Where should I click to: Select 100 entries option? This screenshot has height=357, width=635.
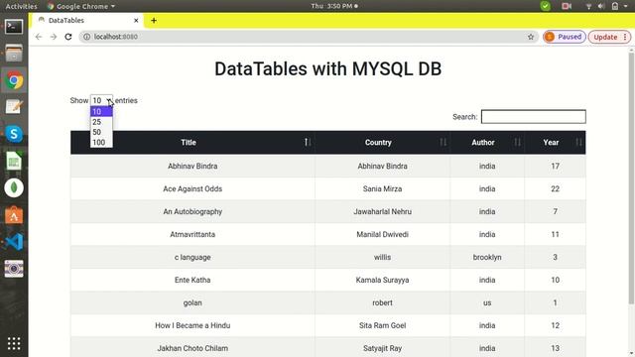click(101, 143)
